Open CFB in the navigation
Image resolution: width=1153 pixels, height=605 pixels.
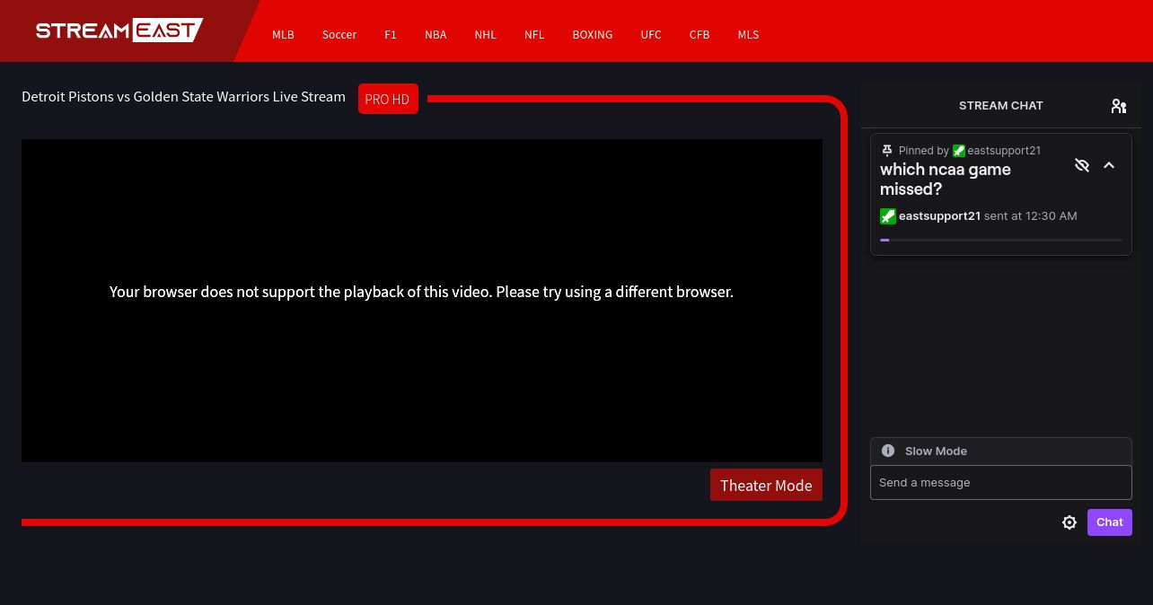tap(700, 35)
